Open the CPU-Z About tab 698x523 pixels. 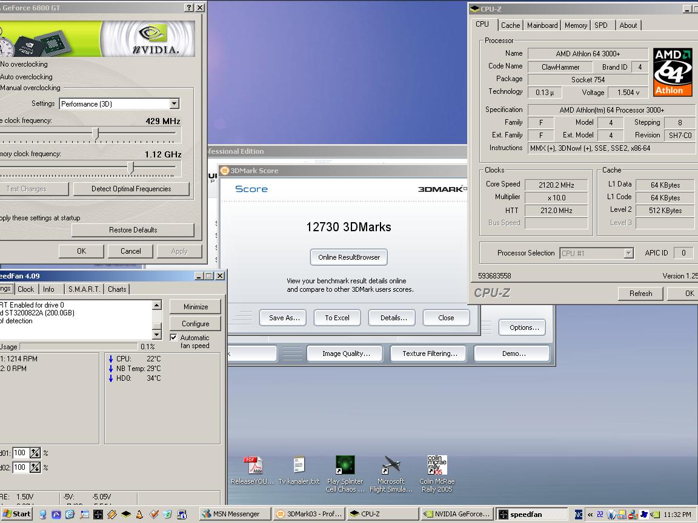[628, 25]
